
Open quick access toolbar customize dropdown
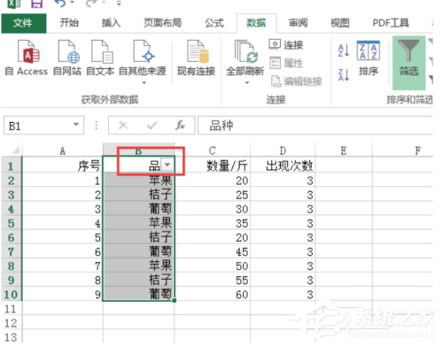(119, 4)
